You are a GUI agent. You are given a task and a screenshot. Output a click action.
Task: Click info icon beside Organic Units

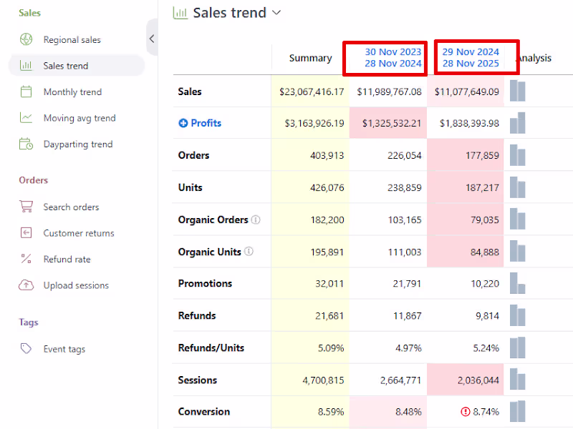tap(248, 252)
